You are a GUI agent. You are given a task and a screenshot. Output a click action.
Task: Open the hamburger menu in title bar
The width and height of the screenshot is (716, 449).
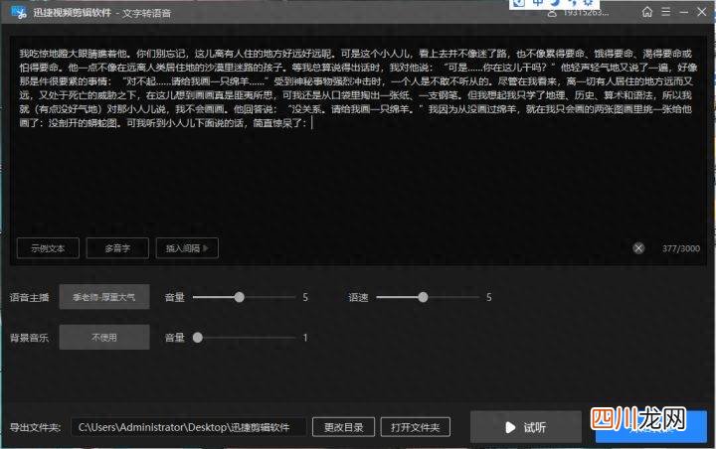point(665,12)
